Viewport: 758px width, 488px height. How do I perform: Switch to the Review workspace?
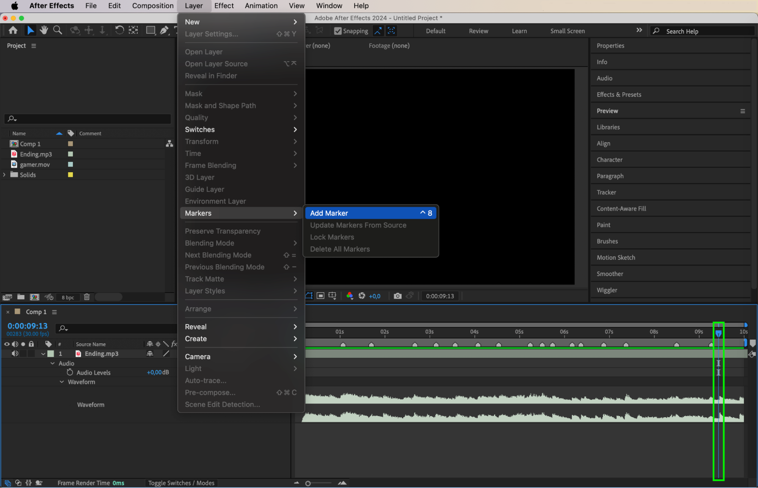pos(478,31)
